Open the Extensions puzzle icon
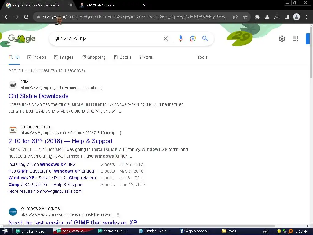The image size is (313, 235). tap(257, 17)
